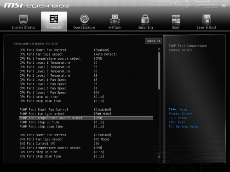Click the 'Enter: Select' hint text

pyautogui.click(x=180, y=114)
